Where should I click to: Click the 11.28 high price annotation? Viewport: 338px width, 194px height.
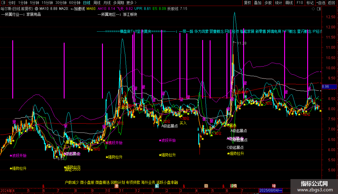tap(242, 43)
